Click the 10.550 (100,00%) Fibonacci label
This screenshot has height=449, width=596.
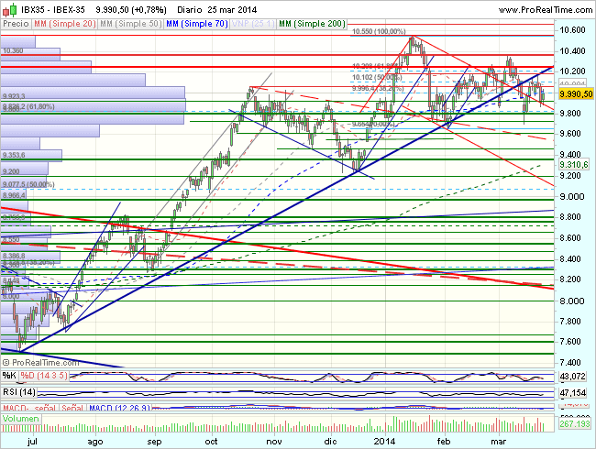[x=379, y=31]
